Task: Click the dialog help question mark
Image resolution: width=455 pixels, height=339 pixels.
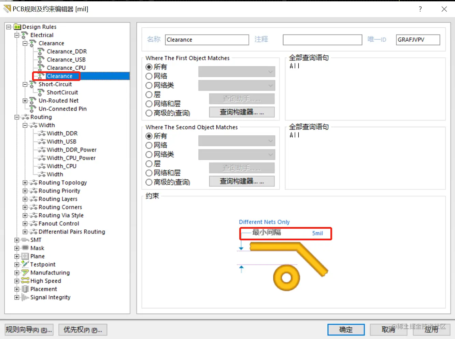Action: tap(420, 9)
